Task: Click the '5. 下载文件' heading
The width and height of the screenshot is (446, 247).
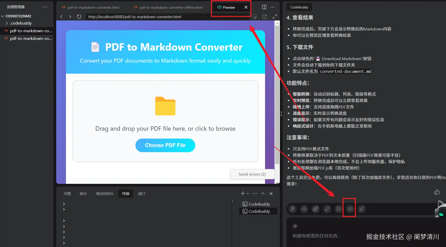Action: [300, 47]
